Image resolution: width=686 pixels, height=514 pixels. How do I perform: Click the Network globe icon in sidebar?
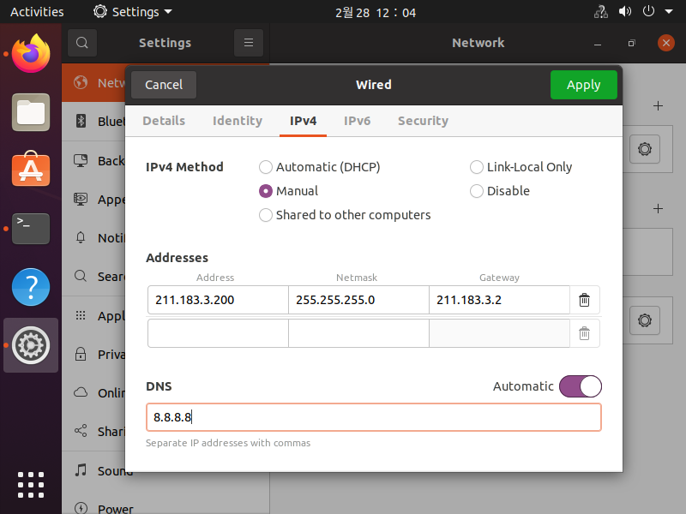click(x=81, y=82)
